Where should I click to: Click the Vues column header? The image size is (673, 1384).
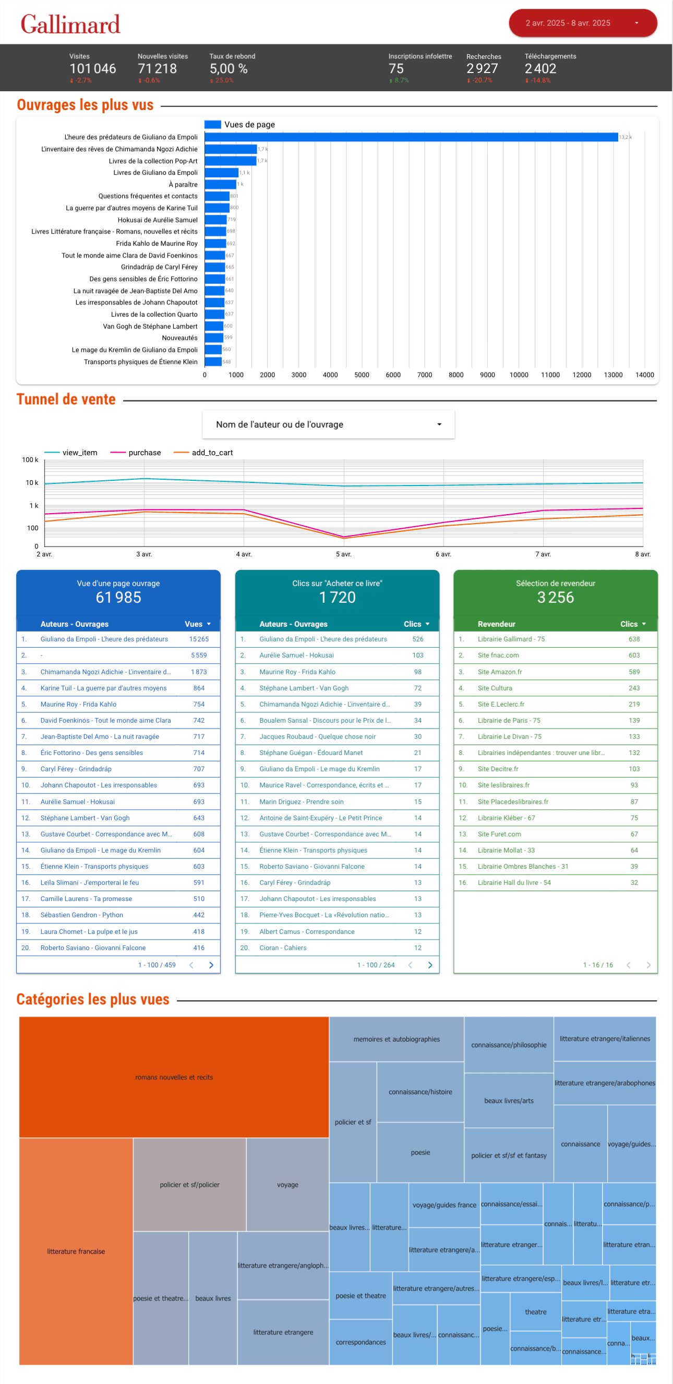194,624
